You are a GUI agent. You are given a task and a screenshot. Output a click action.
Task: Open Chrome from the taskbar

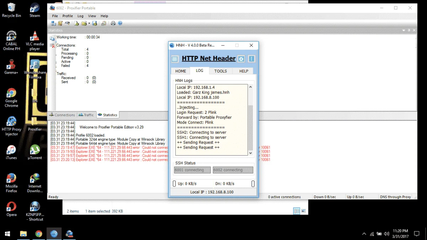(39, 234)
